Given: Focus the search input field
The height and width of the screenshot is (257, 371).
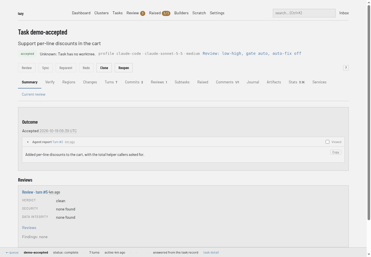Looking at the screenshot, I should click(304, 13).
